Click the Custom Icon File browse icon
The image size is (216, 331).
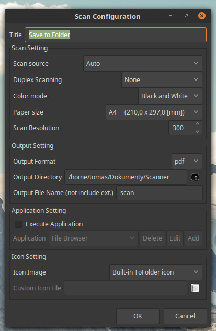195,288
